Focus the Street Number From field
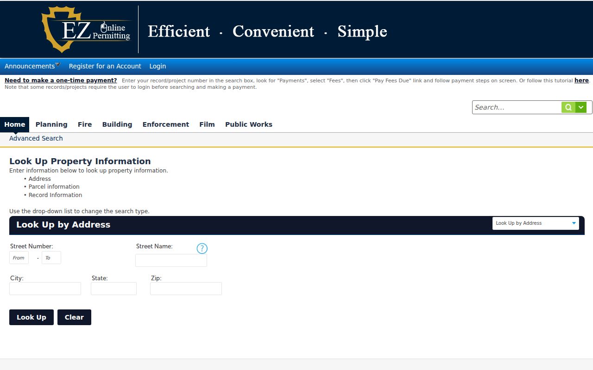Viewport: 593px width, 370px height. pos(19,258)
